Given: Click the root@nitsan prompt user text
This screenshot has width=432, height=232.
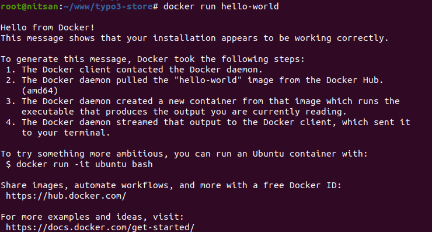Looking at the screenshot, I should coord(29,6).
